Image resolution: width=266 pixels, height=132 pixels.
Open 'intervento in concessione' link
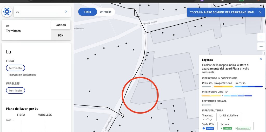[22, 75]
